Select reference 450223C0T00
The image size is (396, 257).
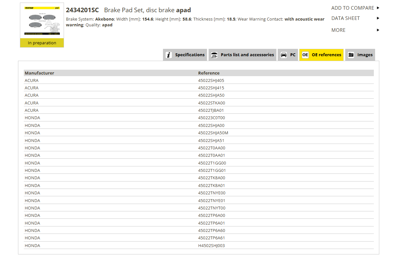coord(212,118)
